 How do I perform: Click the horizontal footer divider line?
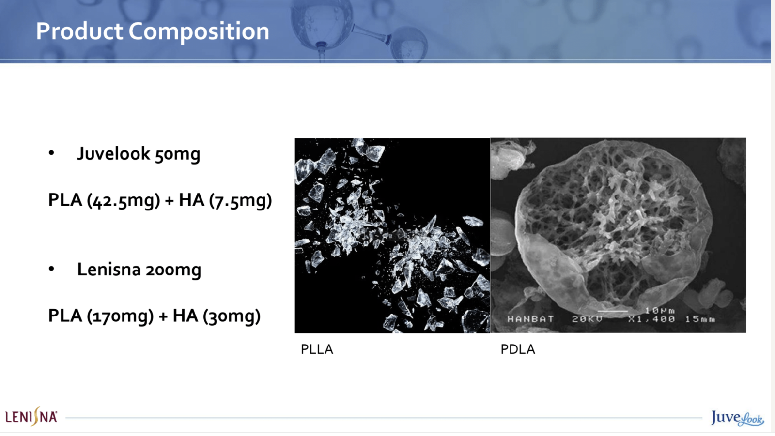[x=384, y=417]
